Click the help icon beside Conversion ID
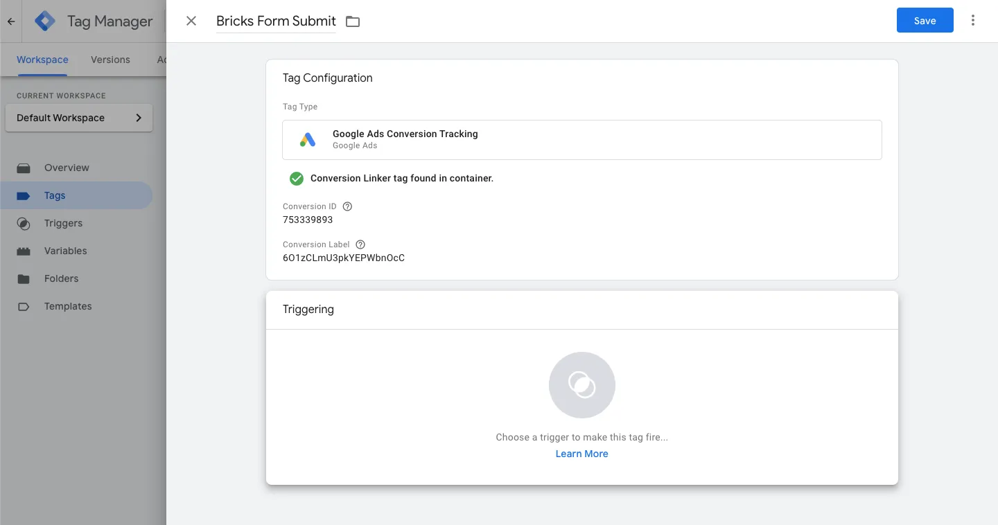This screenshot has height=525, width=998. (347, 206)
